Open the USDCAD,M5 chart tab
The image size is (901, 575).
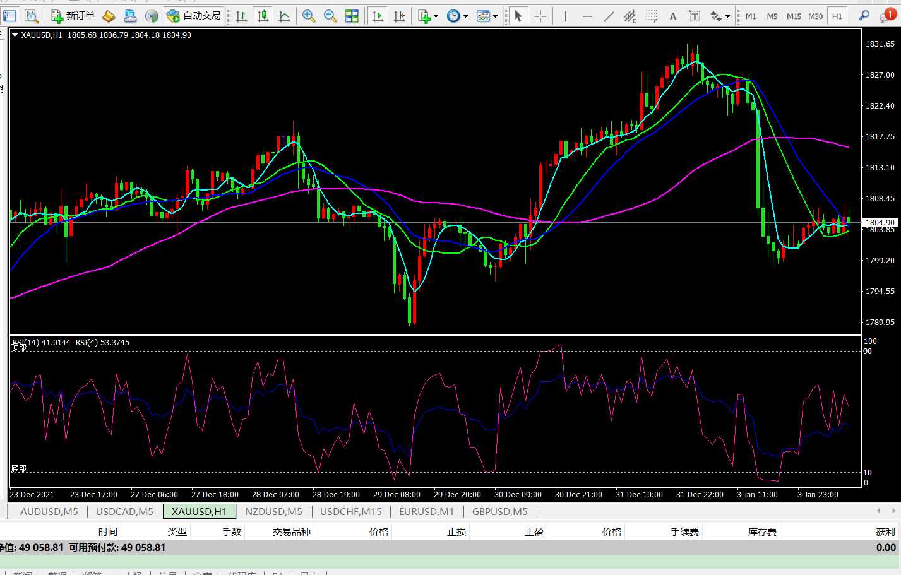[124, 511]
